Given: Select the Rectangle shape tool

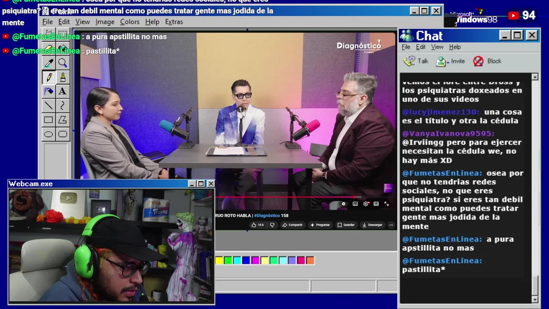Looking at the screenshot, I should pos(48,120).
